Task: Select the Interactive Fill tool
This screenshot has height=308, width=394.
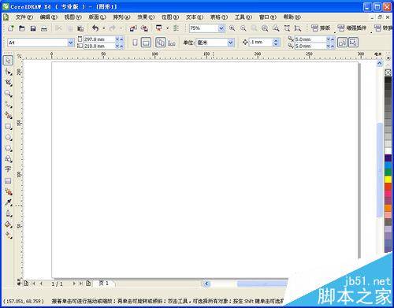Action: pos(8,236)
